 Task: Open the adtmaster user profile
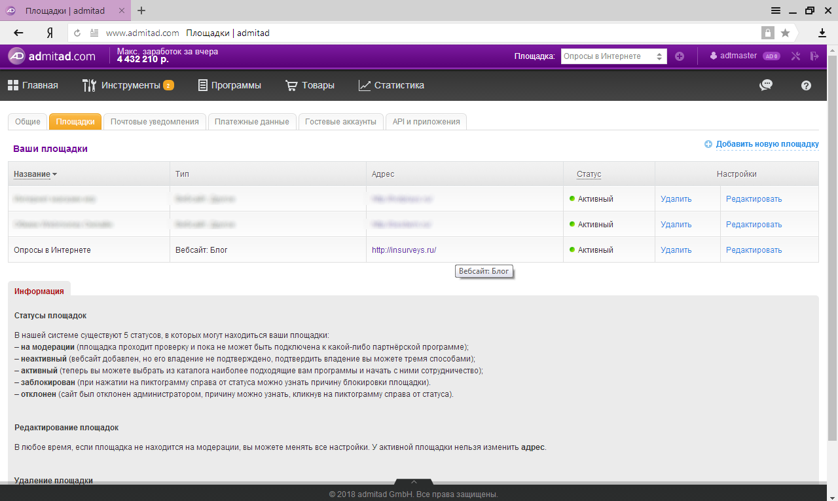(733, 56)
